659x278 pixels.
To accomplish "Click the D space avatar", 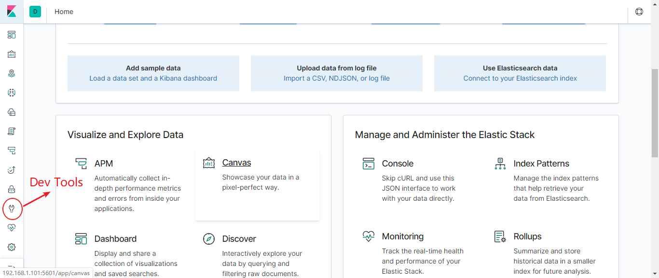I will (35, 12).
